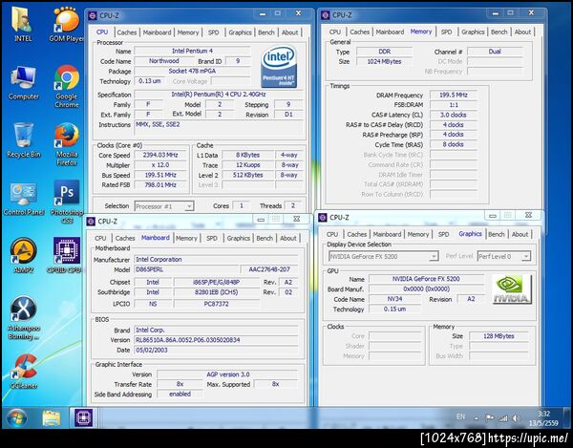Screen dimensions: 573x448
Task: Open the INTEL user folder icon
Action: click(23, 24)
